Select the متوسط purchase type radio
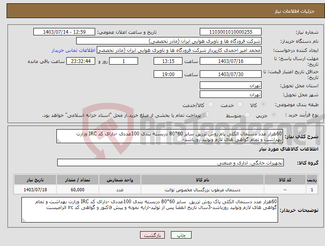The image size is (325, 246). coord(247,114)
